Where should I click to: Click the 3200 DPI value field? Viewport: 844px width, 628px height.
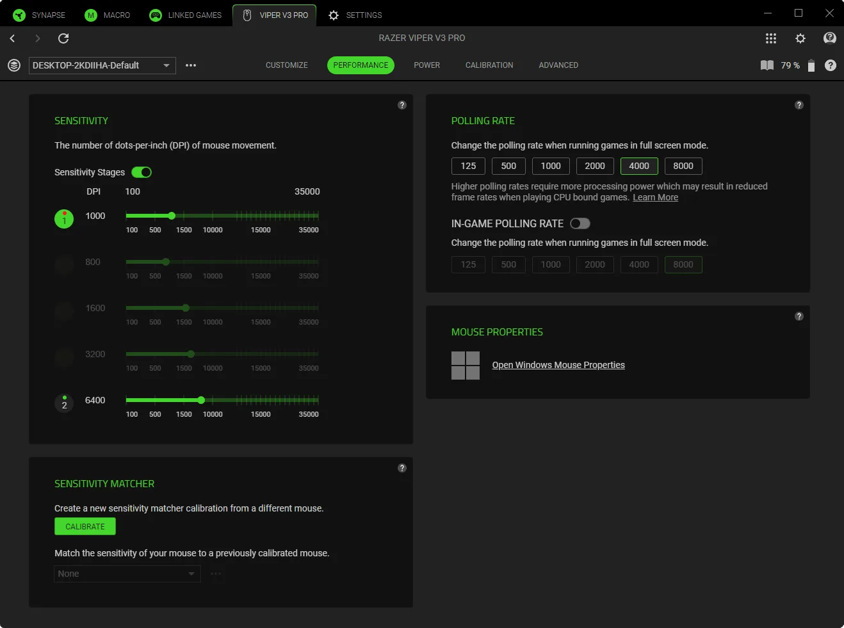coord(95,354)
